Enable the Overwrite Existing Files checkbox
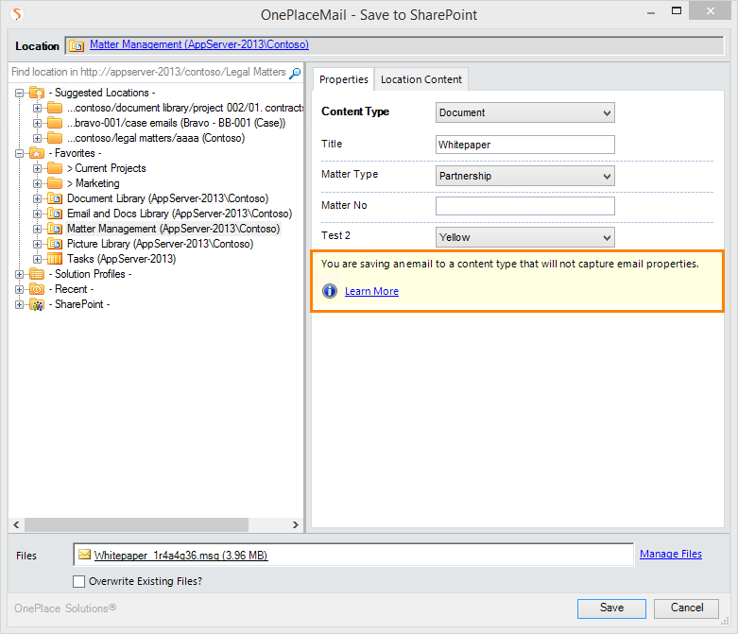738x634 pixels. [x=78, y=581]
